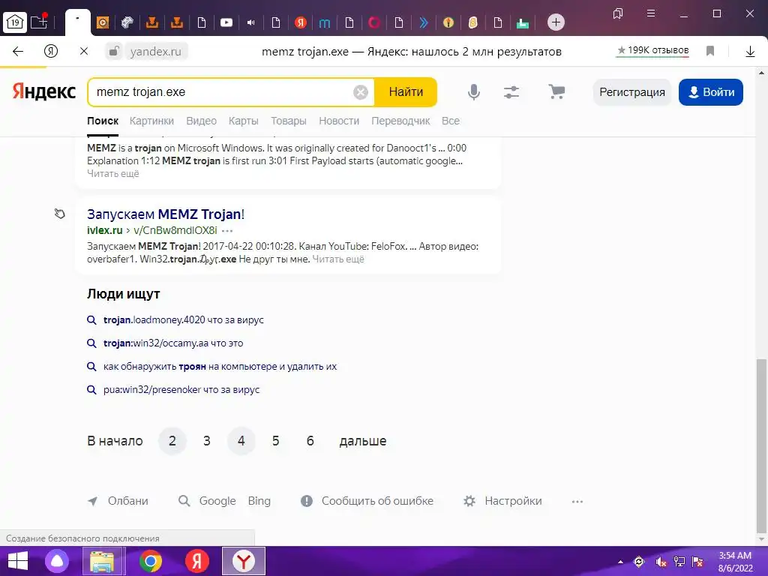The height and width of the screenshot is (576, 768).
Task: Stop page loading with the X button
Action: 84,51
